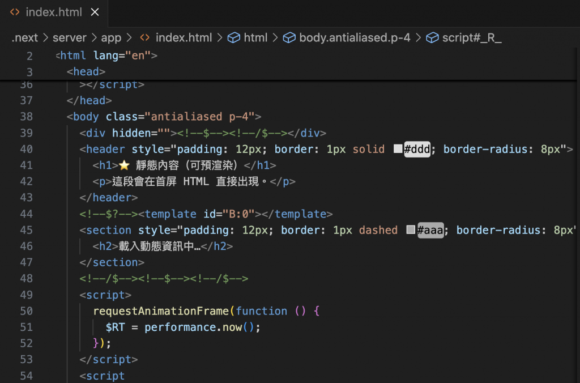Click the h2 載入動態資訊中 line
The image size is (580, 383).
point(163,246)
